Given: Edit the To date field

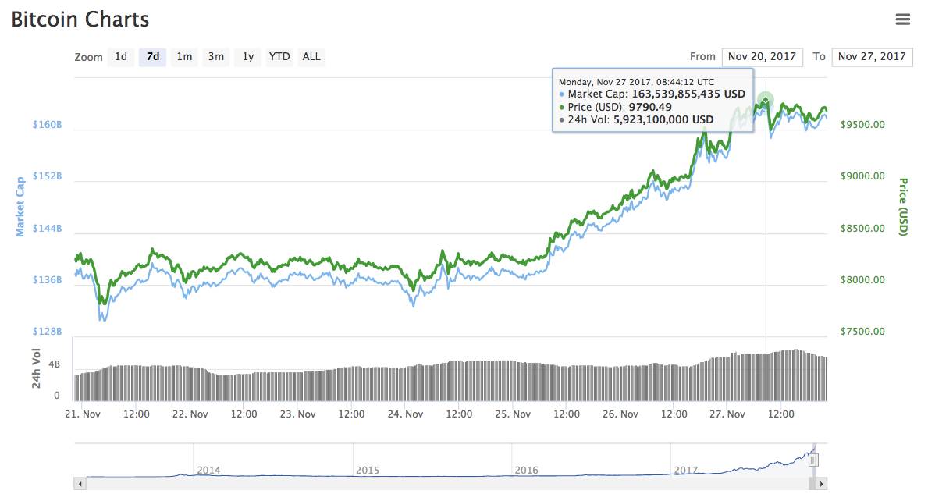Looking at the screenshot, I should point(872,57).
